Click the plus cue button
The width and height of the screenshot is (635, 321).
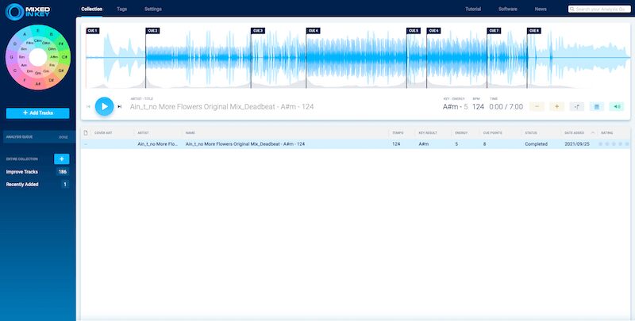coord(557,106)
